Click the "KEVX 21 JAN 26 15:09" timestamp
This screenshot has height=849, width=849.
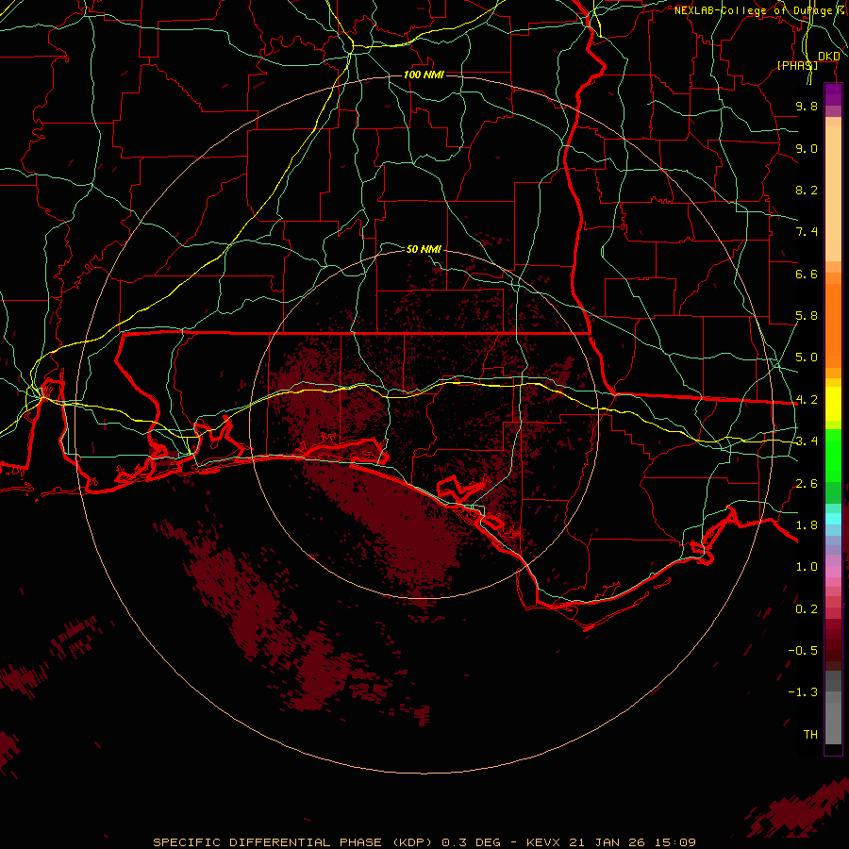[x=610, y=842]
